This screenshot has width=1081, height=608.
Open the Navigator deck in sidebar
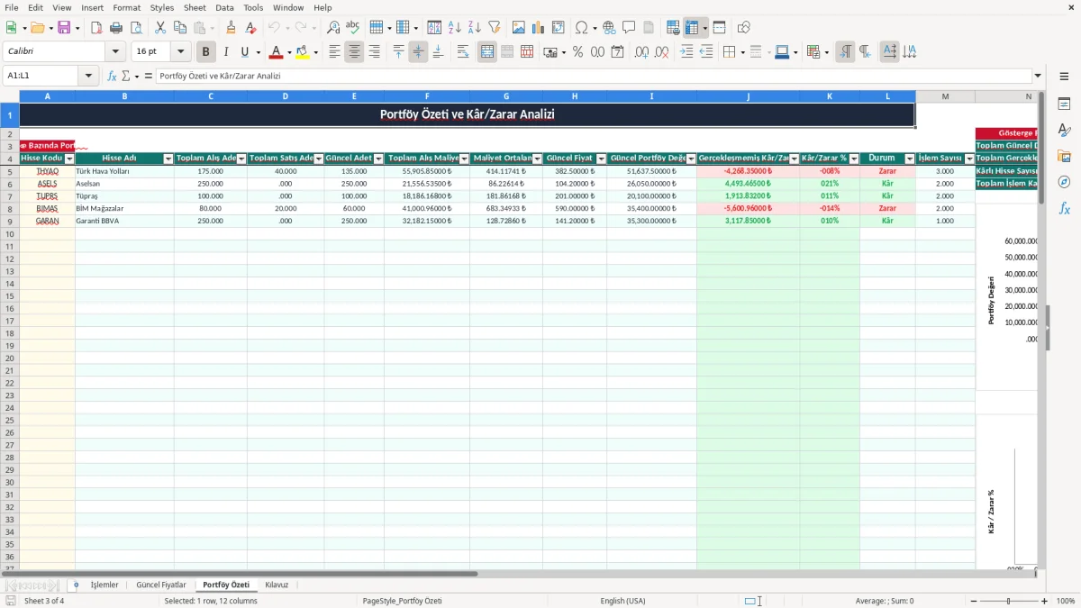(1064, 182)
